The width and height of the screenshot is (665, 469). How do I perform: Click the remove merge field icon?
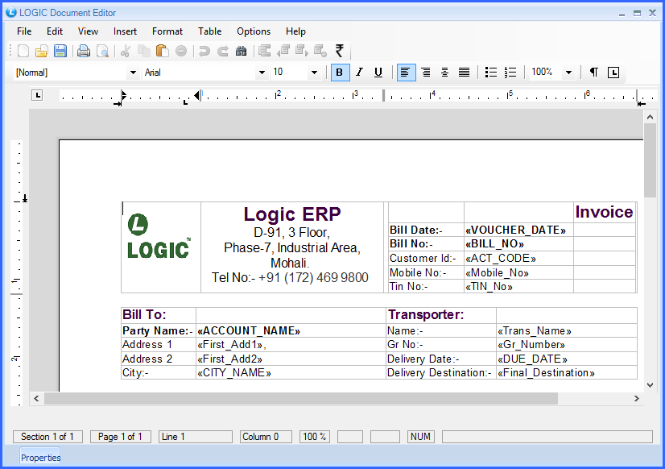(x=320, y=51)
